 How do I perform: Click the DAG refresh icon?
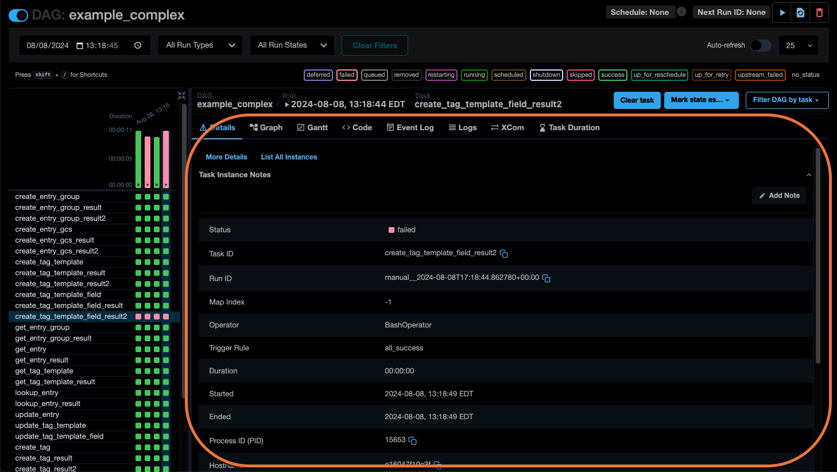click(x=800, y=12)
